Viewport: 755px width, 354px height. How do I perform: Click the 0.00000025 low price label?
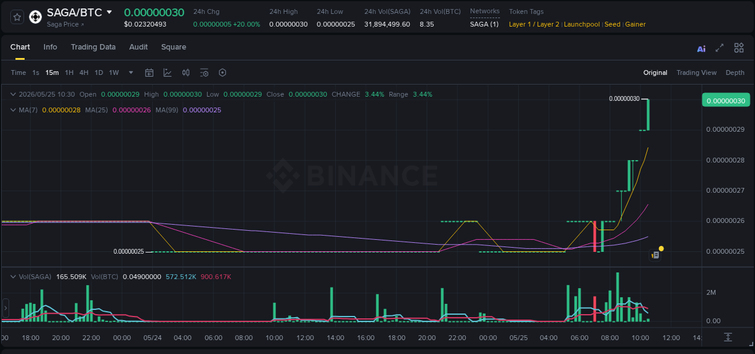pyautogui.click(x=129, y=251)
